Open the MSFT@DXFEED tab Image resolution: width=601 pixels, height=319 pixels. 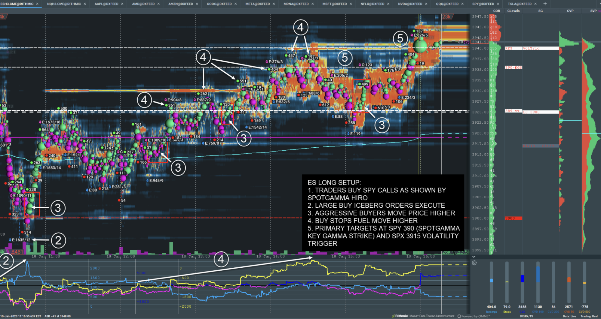tap(335, 4)
